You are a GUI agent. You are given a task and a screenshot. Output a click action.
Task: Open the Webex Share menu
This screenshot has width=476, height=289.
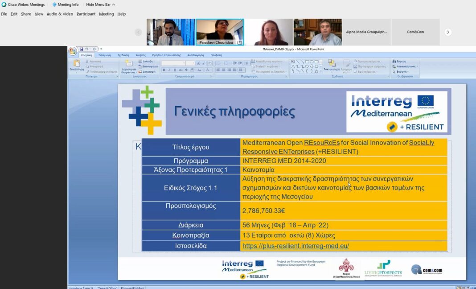[x=26, y=14]
